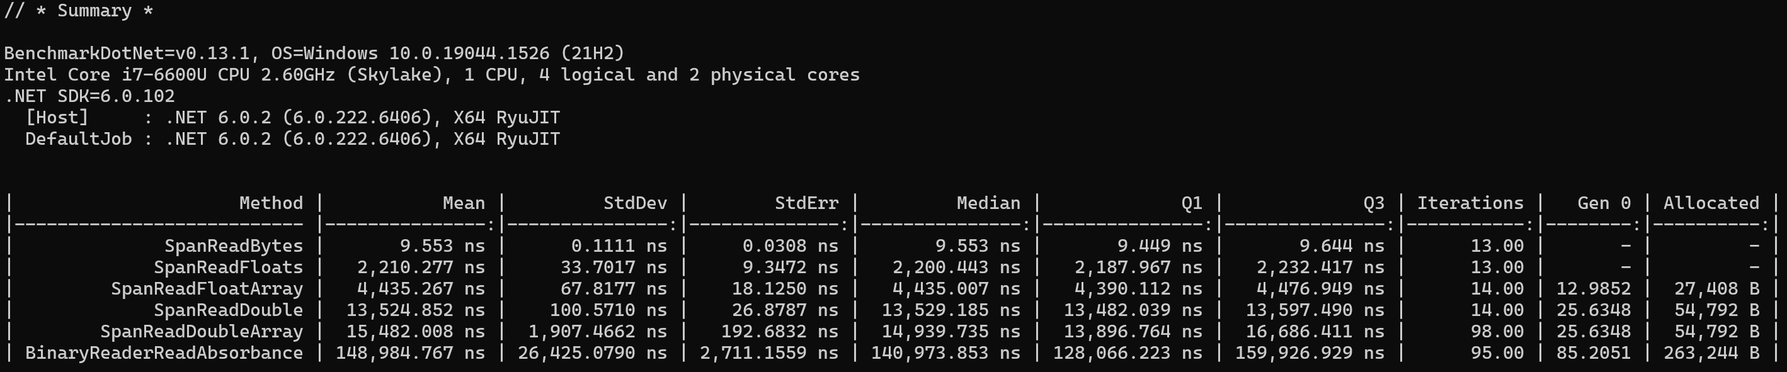This screenshot has height=372, width=1787.
Task: Click the Iterations column header
Action: point(1470,203)
